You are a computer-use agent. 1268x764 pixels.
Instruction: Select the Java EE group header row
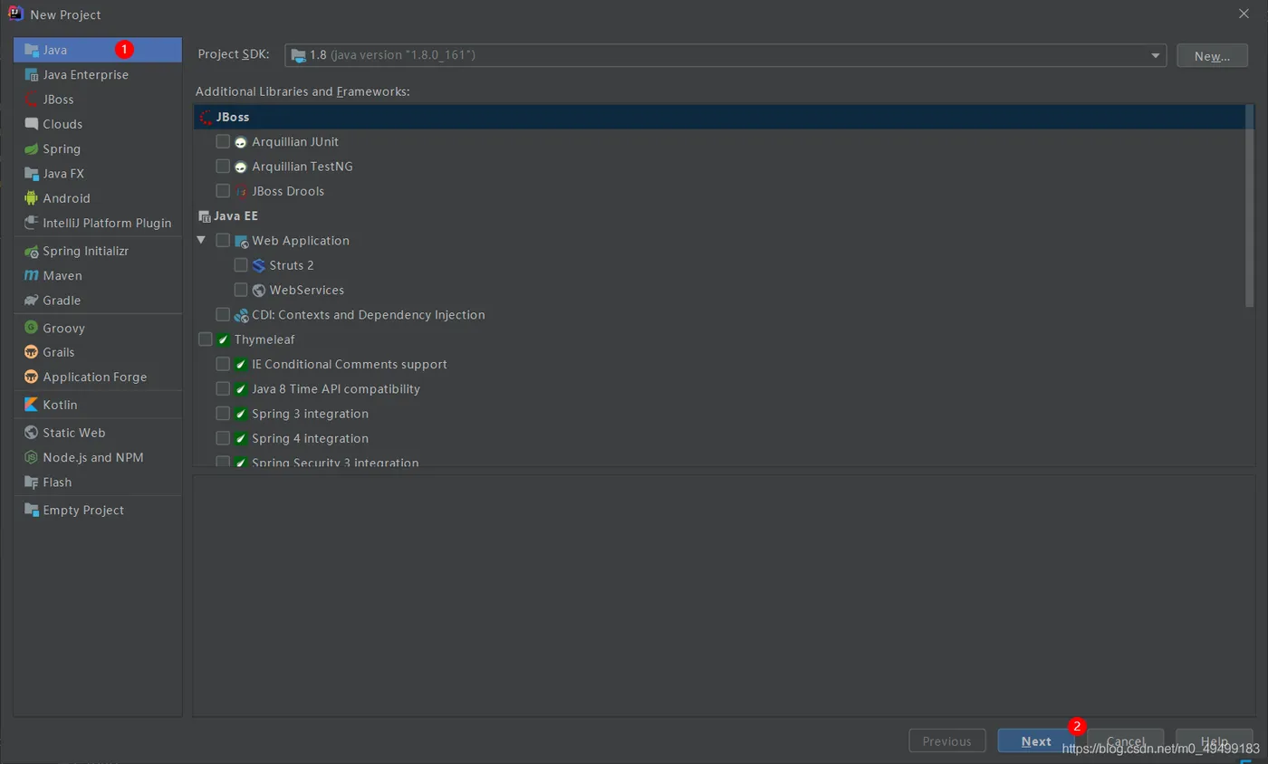click(x=719, y=215)
